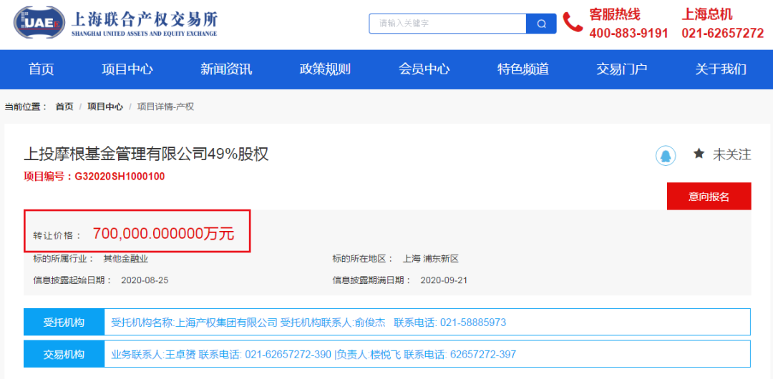The image size is (773, 379).
Task: Click the 项目详情-产权 breadcrumb text
Action: point(165,107)
